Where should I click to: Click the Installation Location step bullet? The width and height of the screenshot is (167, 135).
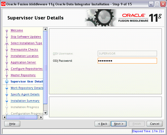(7, 56)
